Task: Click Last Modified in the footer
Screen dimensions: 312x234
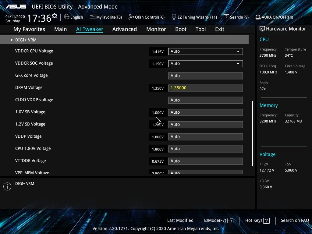Action: [x=180, y=220]
